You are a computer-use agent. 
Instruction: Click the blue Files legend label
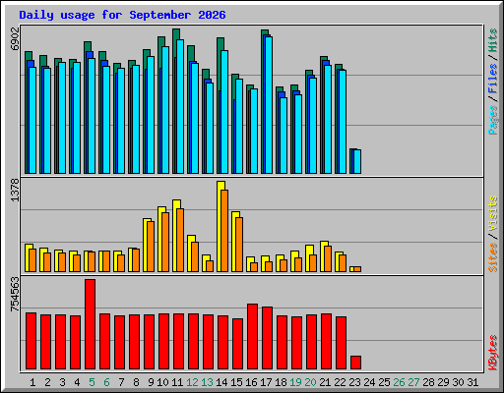[493, 78]
